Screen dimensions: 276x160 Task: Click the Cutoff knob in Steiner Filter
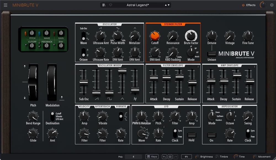point(155,36)
